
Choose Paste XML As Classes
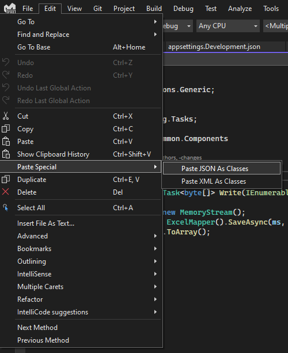(222, 181)
